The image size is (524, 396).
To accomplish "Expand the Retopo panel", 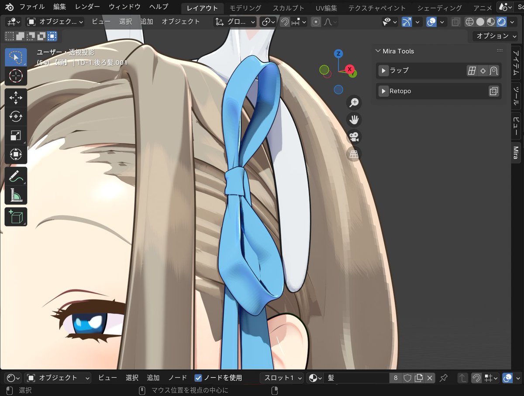I will click(383, 91).
